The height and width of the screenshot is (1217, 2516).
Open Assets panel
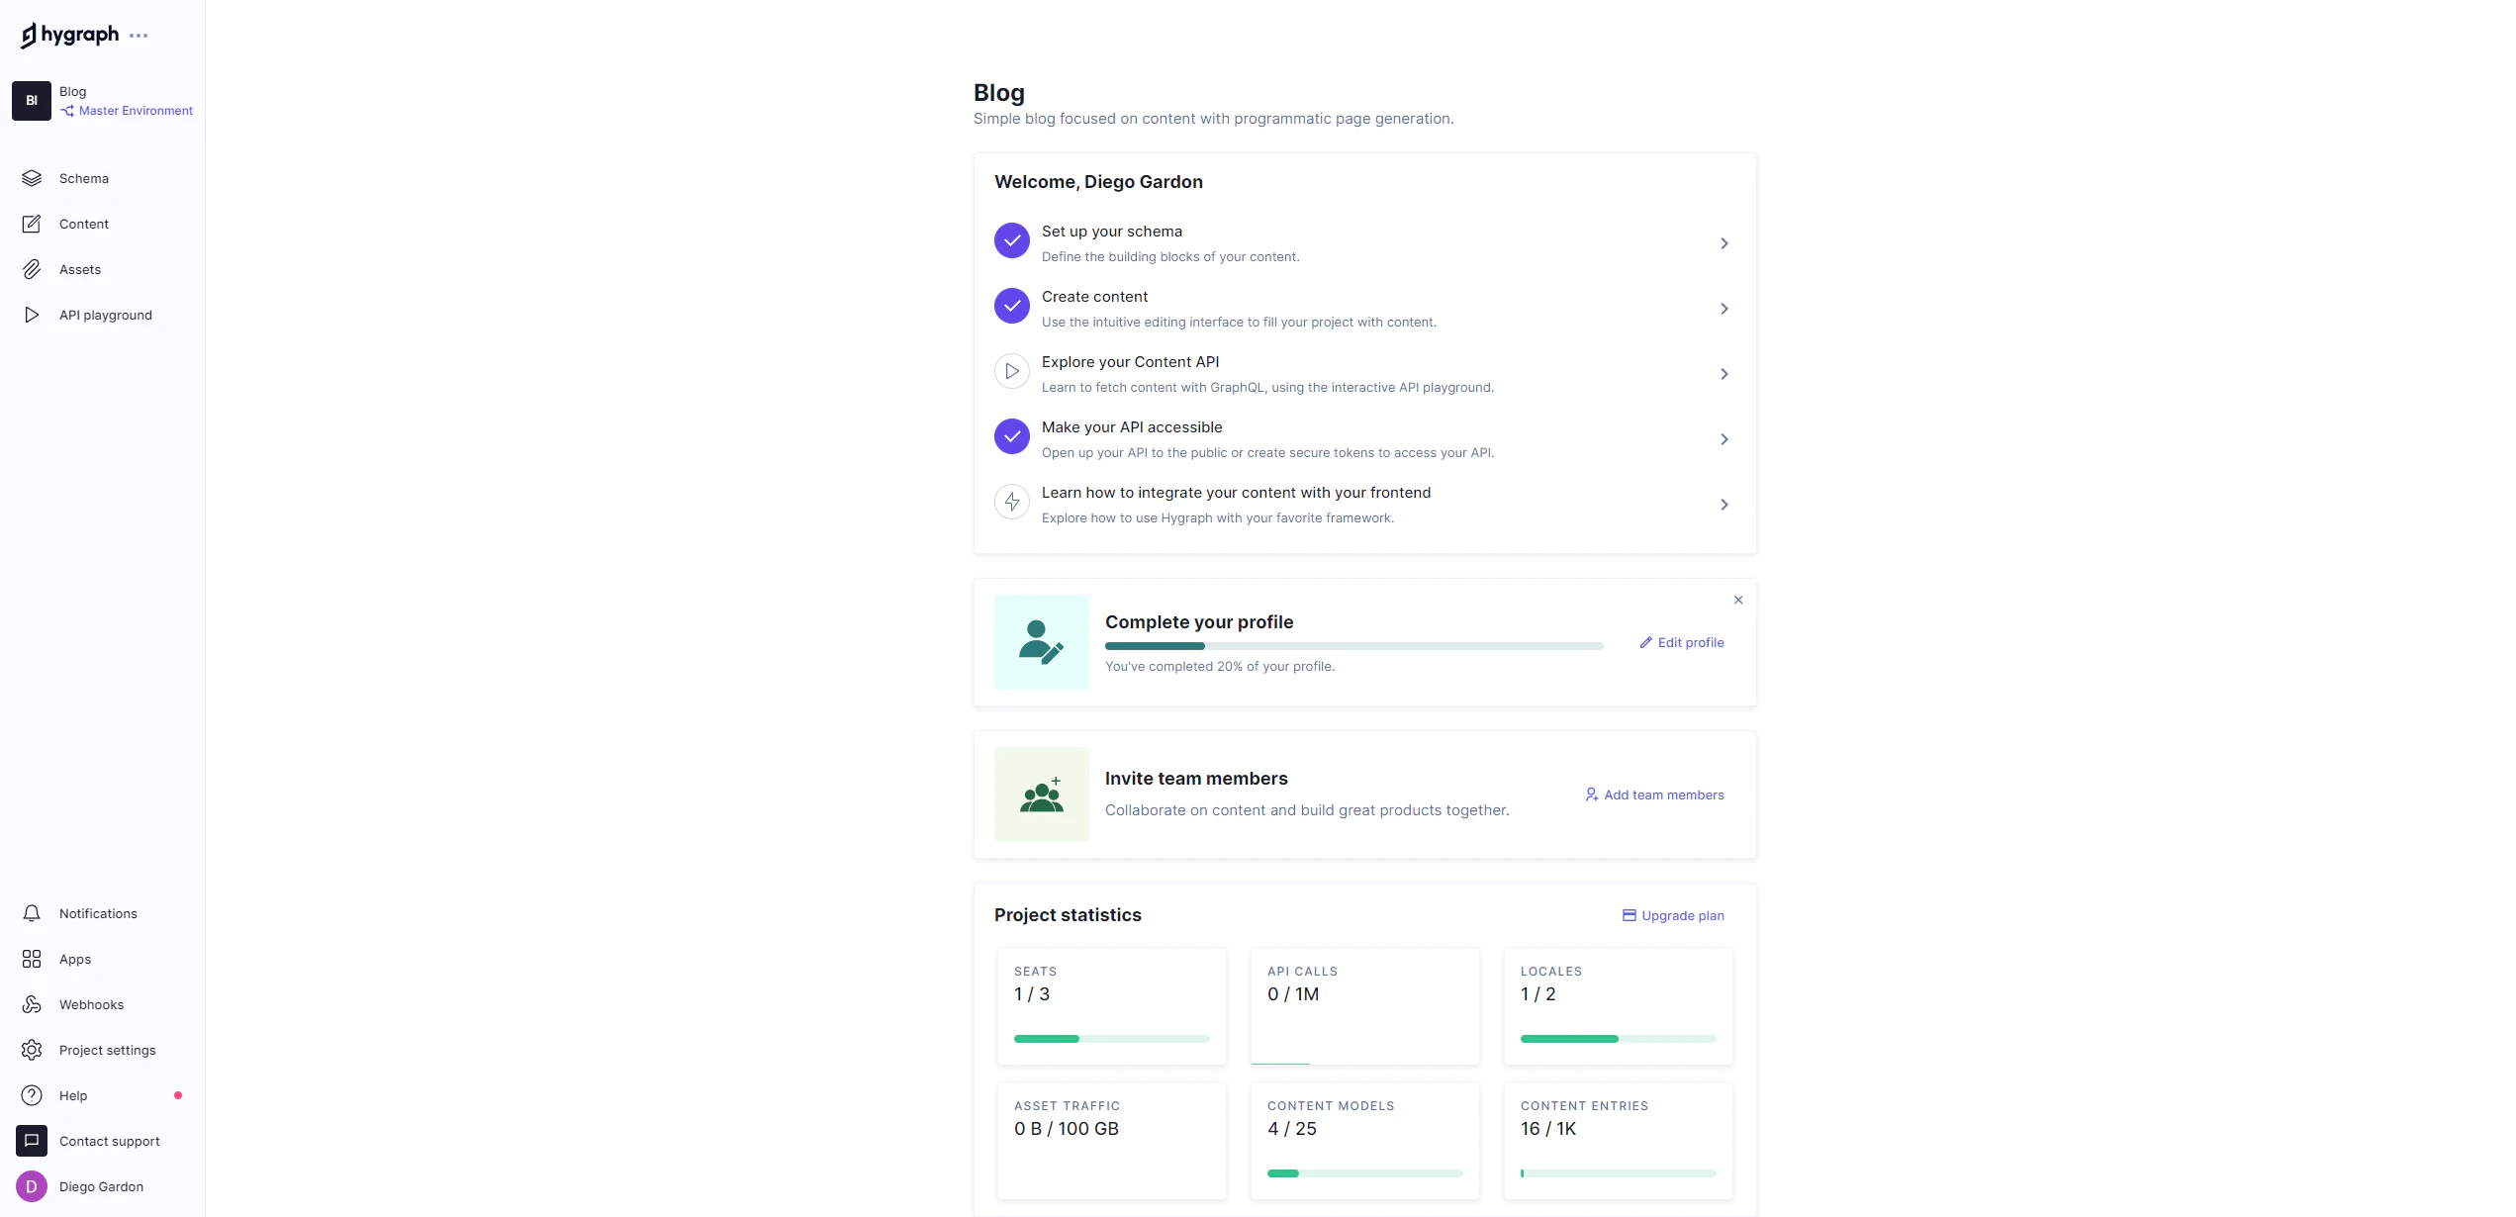click(x=80, y=268)
